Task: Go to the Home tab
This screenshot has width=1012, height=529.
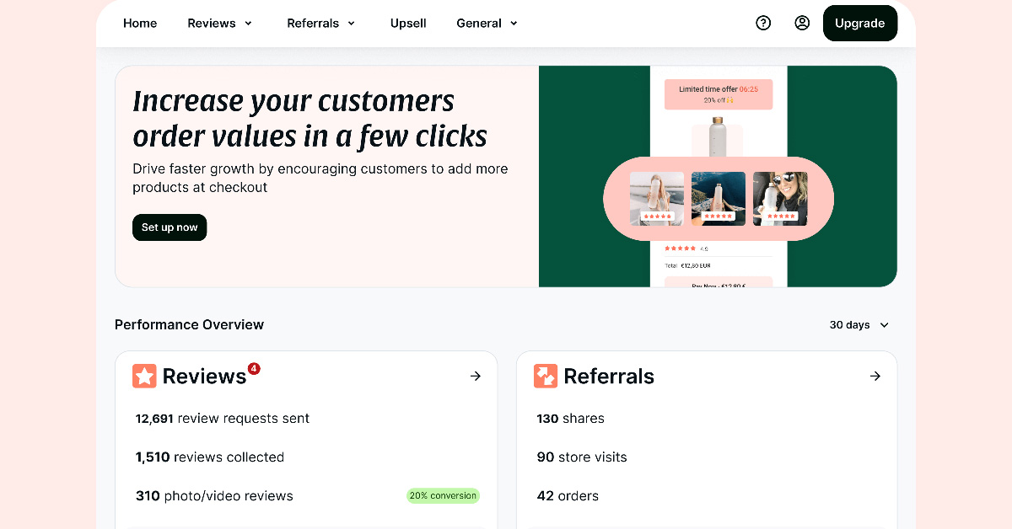Action: tap(140, 24)
